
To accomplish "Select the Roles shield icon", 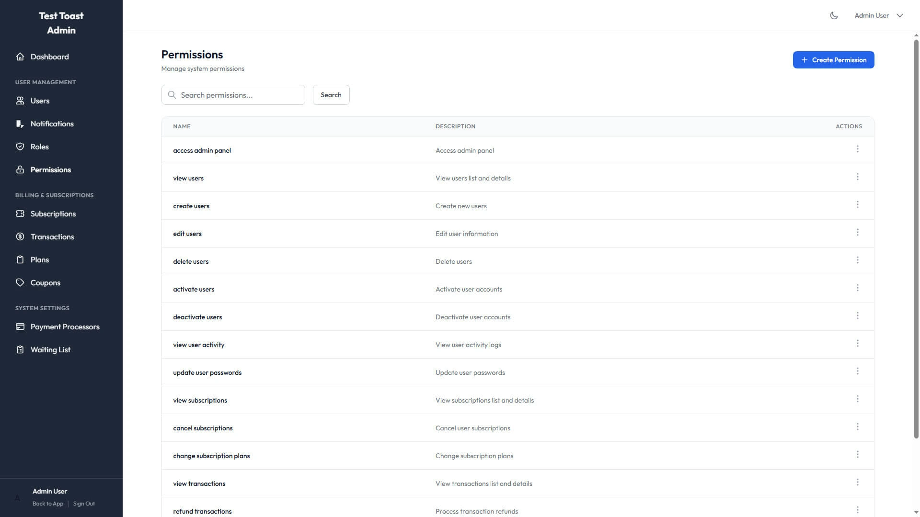I will (20, 146).
